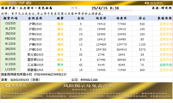Screen dimensions: 173x103
Task: Select sell price 23*05 for 沪锌2505
Action: coord(121,34)
